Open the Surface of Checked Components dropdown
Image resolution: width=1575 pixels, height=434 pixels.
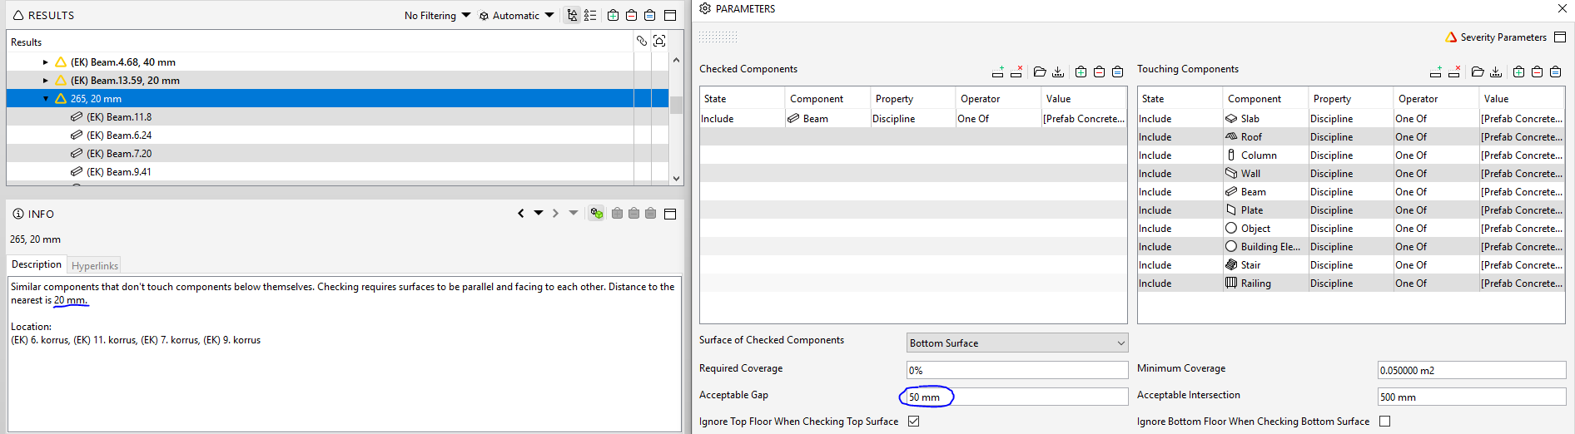(1017, 343)
